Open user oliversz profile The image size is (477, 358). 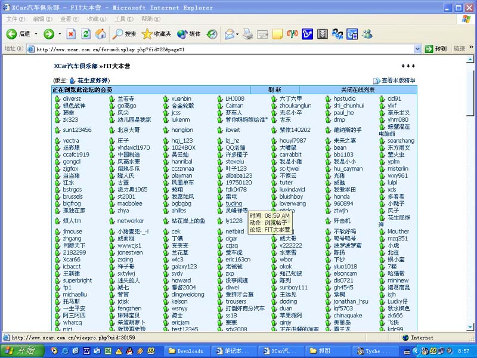tap(72, 98)
